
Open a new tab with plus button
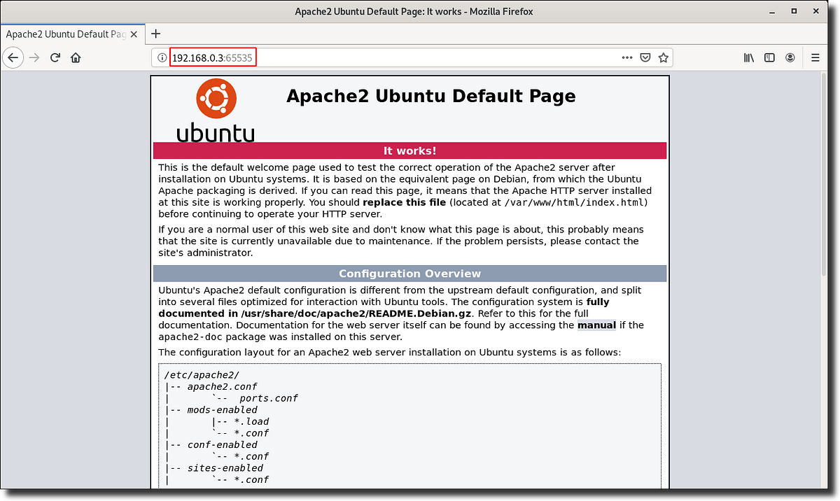(x=155, y=34)
